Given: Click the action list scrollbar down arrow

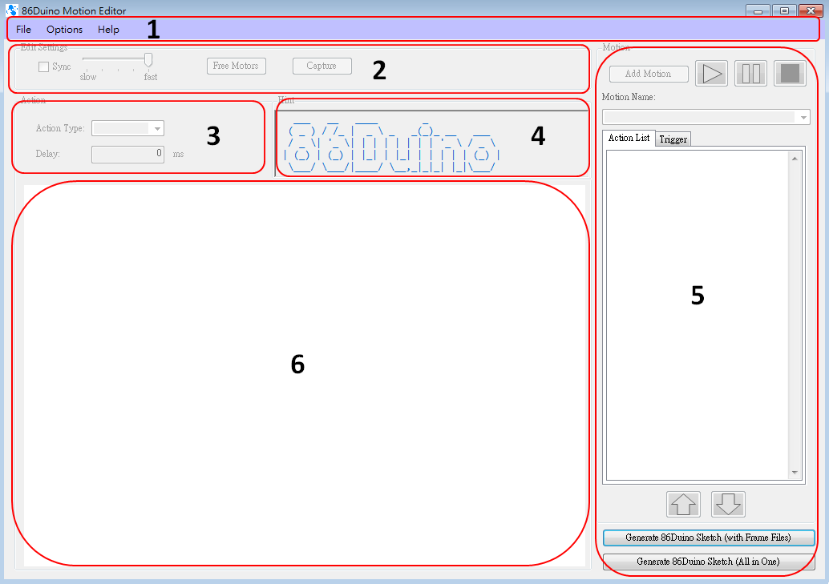Looking at the screenshot, I should (x=794, y=472).
